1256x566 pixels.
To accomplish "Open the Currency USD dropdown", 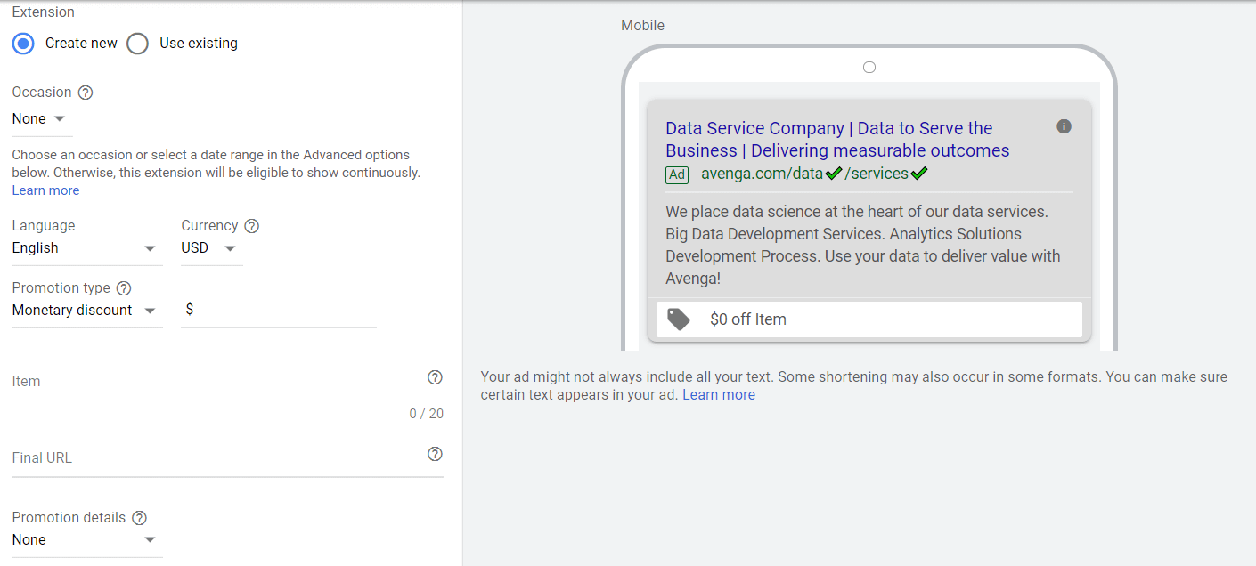I will tap(212, 248).
